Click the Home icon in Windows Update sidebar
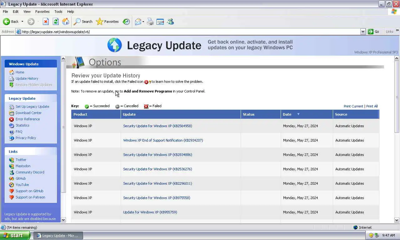 (x=12, y=72)
